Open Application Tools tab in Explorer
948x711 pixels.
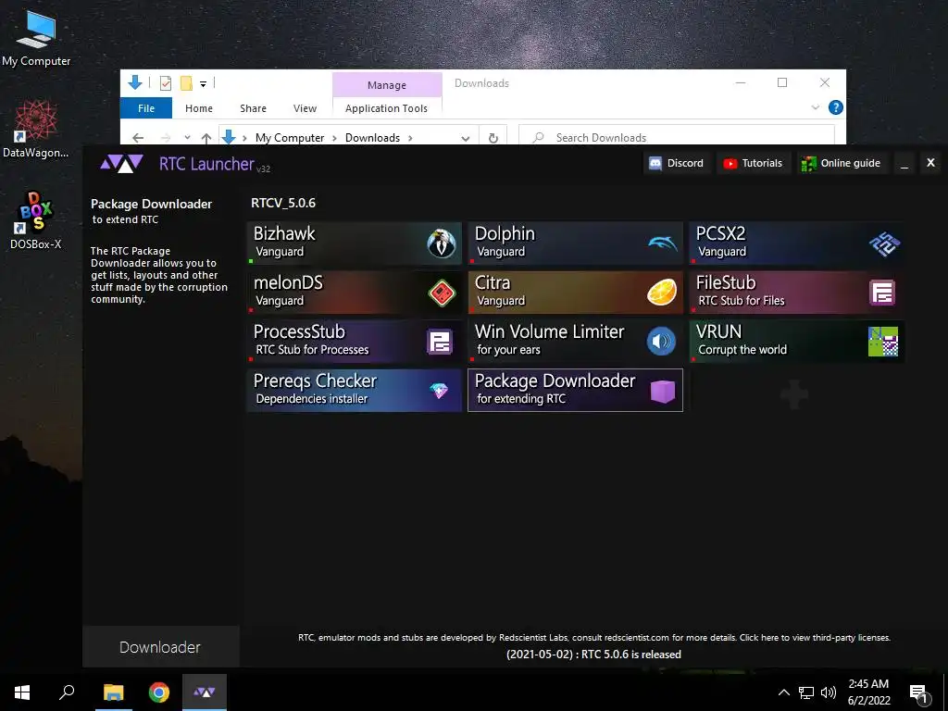(x=386, y=108)
